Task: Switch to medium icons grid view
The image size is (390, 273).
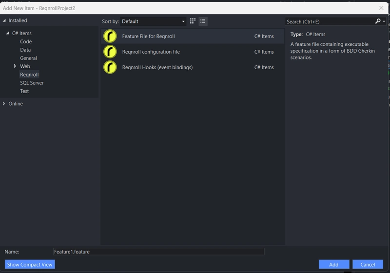Action: [x=193, y=21]
